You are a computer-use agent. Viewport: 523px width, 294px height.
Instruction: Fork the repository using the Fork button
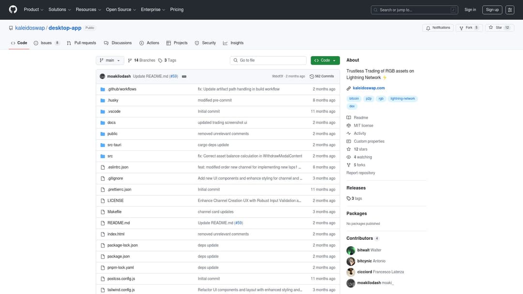point(469,28)
